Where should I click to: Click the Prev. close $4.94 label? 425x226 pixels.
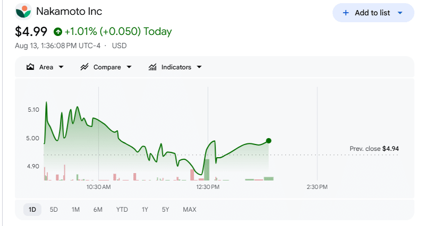point(374,149)
